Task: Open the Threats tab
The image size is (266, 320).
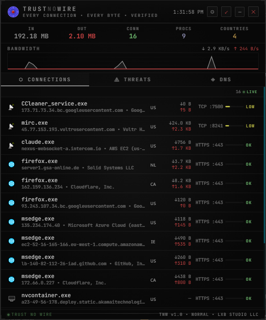Action: [x=133, y=79]
